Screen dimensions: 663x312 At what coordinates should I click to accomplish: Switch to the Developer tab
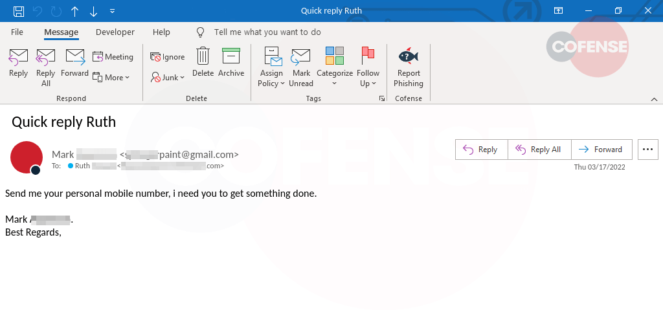[x=115, y=32]
